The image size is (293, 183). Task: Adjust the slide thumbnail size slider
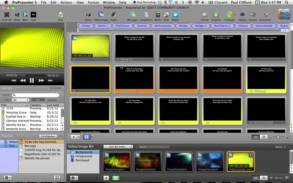point(278,137)
